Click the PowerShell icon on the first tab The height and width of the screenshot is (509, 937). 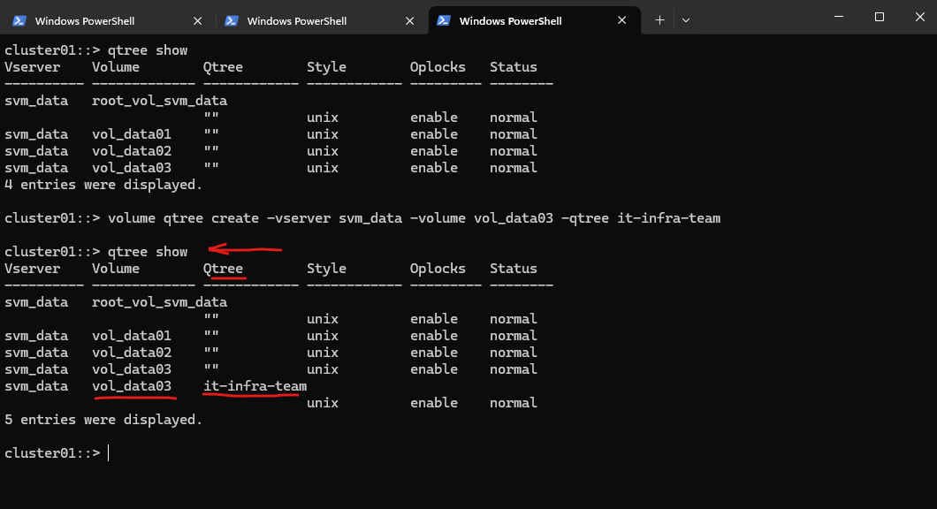click(x=19, y=20)
